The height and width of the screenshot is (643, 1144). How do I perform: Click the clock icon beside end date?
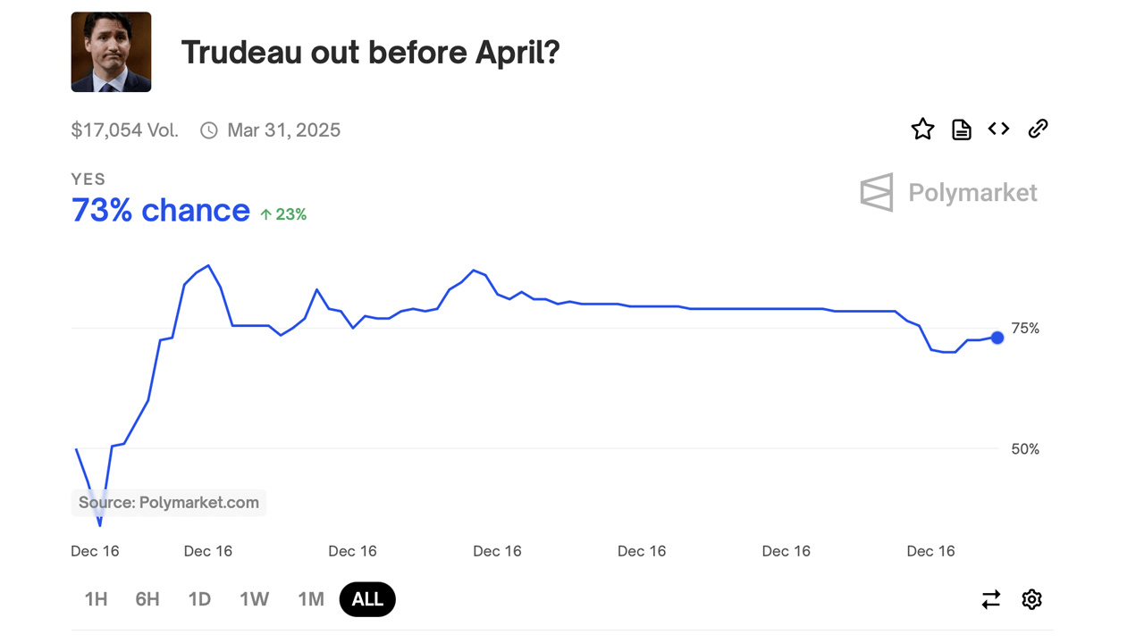click(209, 130)
